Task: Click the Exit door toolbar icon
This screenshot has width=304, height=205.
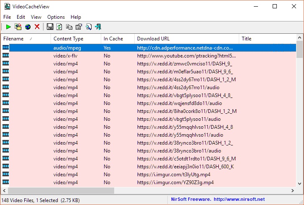Action: pos(98,27)
